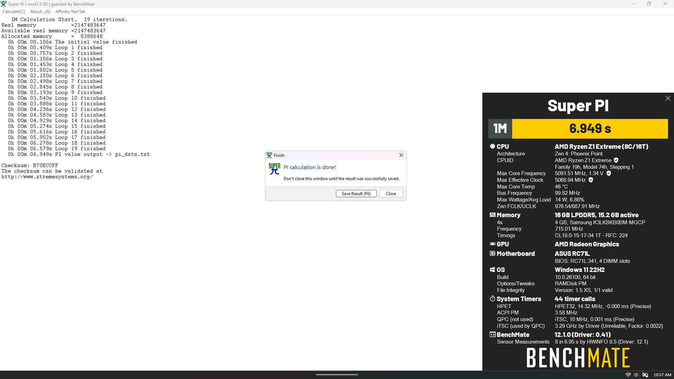
Task: Close the Finish dialog with X
Action: tap(401, 155)
